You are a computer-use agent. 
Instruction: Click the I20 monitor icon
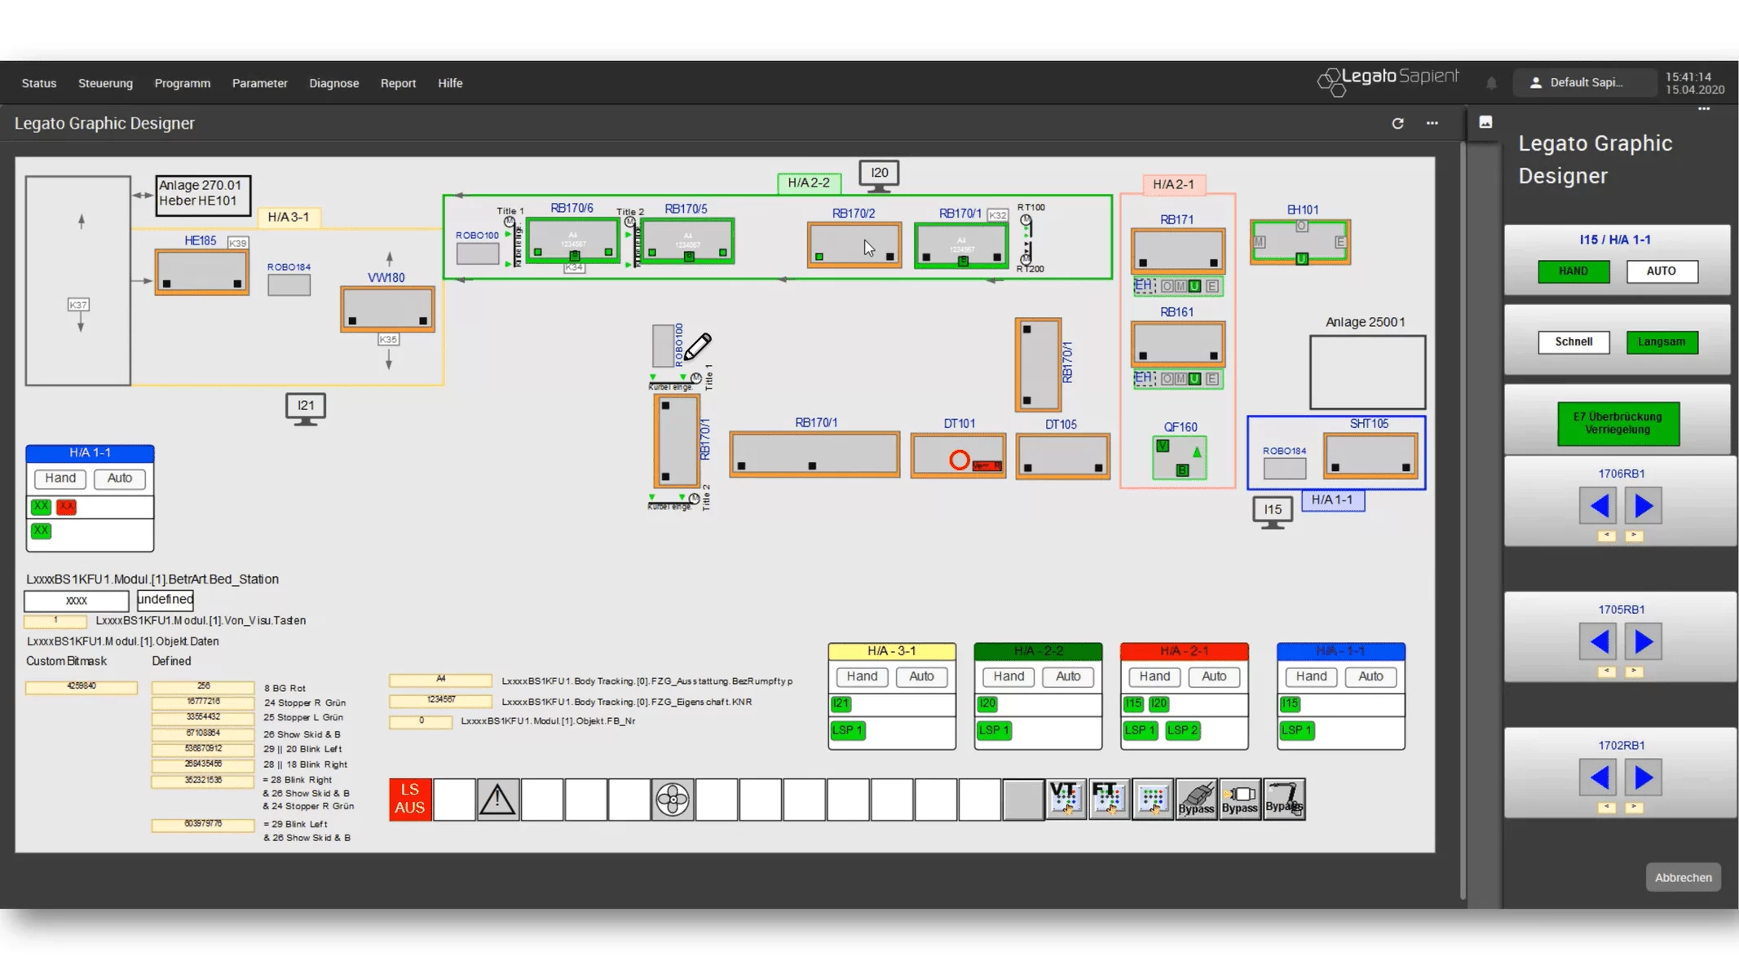tap(879, 176)
